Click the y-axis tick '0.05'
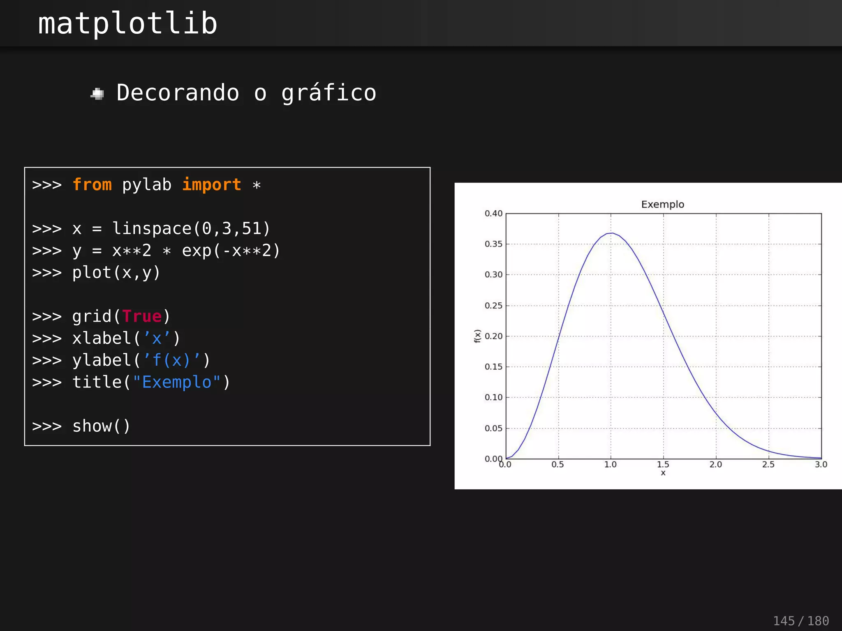The width and height of the screenshot is (842, 631). click(494, 428)
